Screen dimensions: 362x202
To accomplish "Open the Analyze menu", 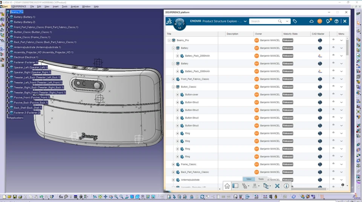I will tap(75, 6).
